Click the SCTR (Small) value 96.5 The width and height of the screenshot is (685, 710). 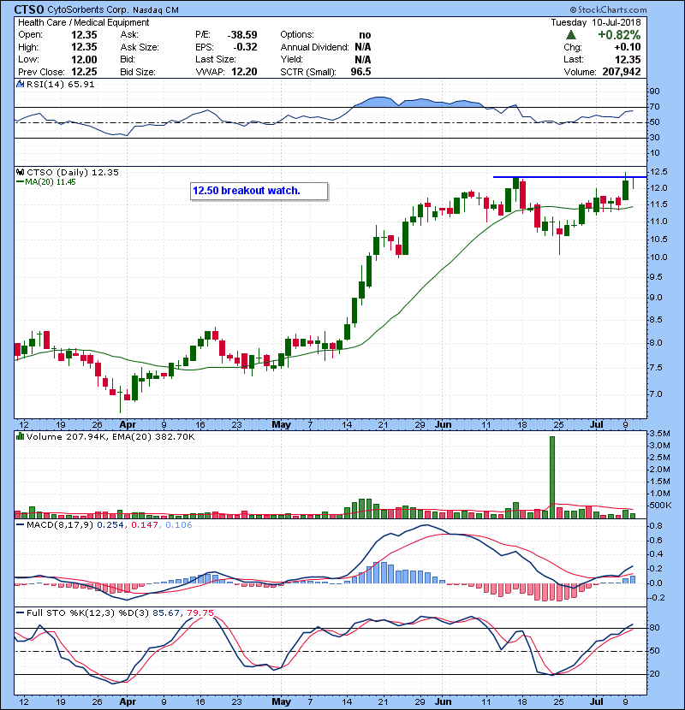tap(360, 72)
